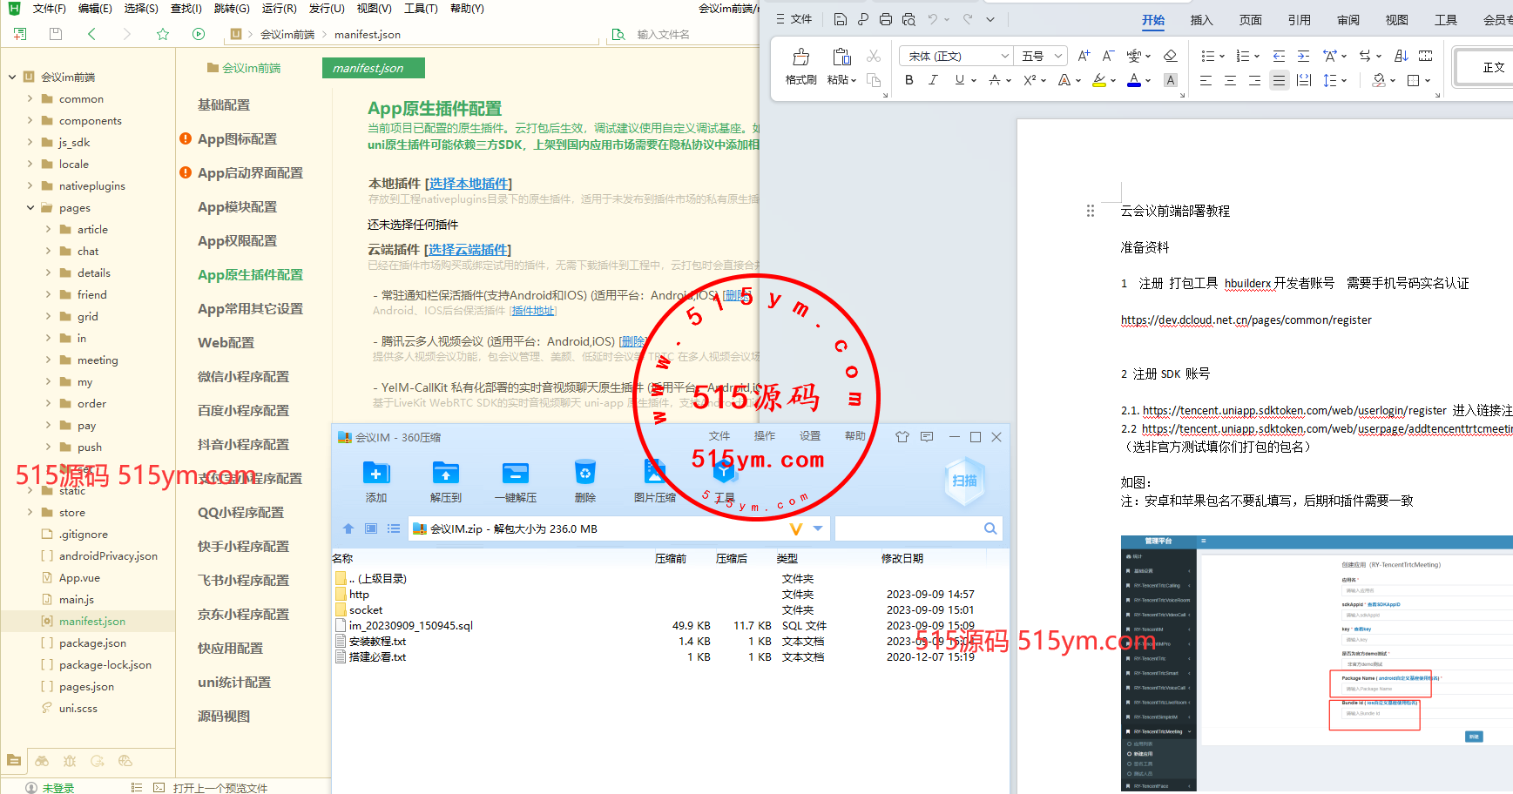Screen dimensions: 1513x794
Task: Click the print icon in WPS quick toolbar
Action: pos(886,19)
